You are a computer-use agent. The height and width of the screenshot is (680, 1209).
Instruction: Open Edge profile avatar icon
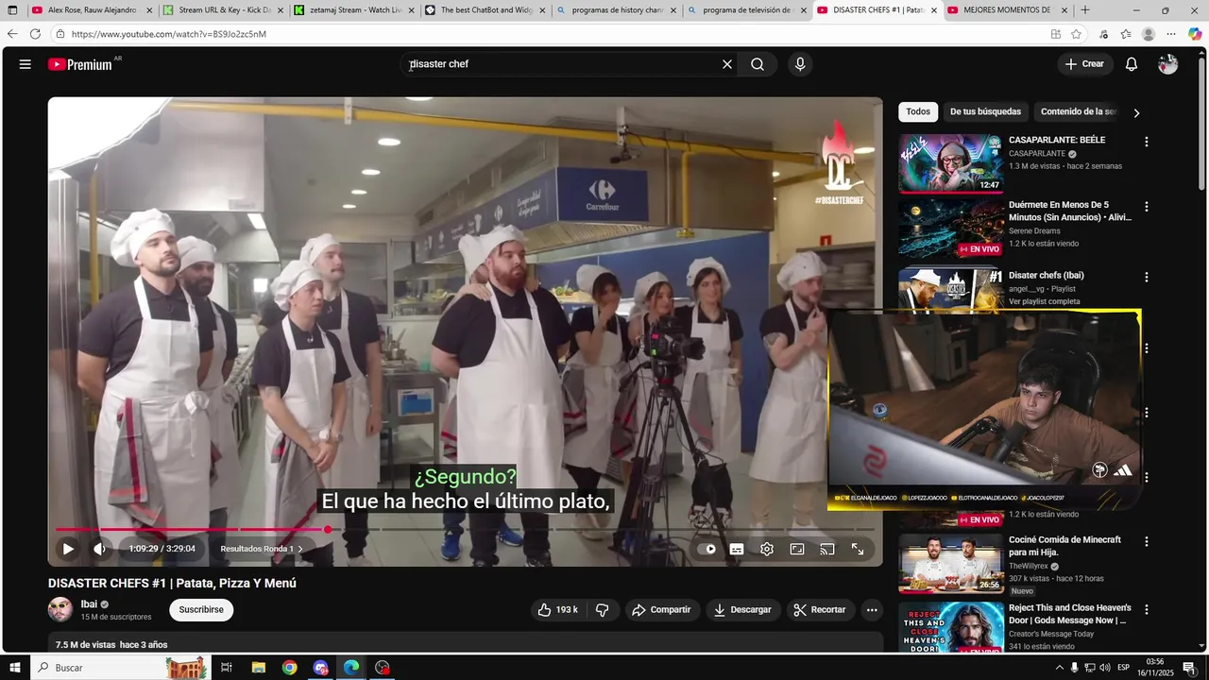(x=1149, y=34)
